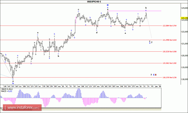Click the 13В date label on time axis
The height and width of the screenshot is (113, 188).
5,86
